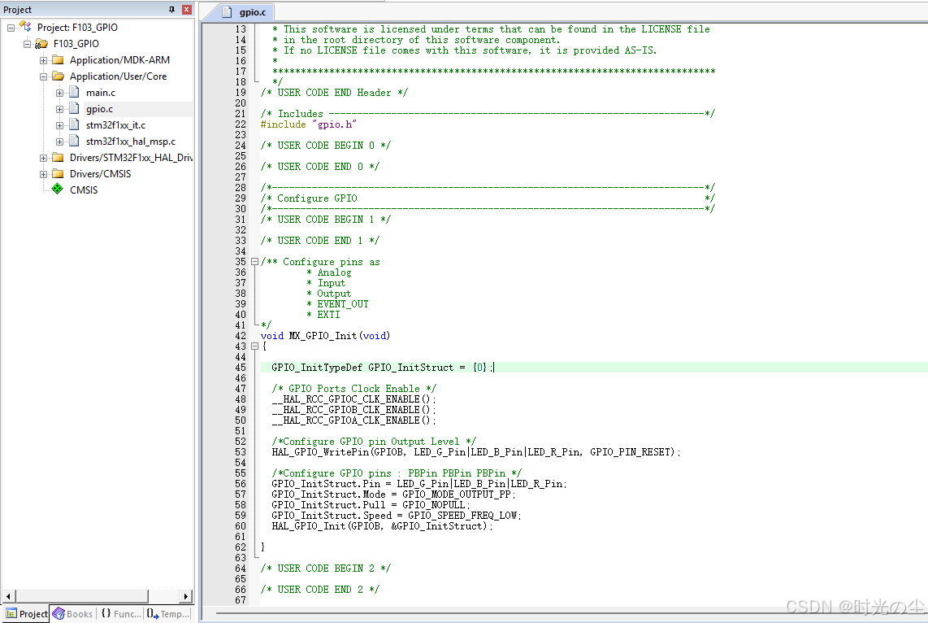Screen dimensions: 928x623
Task: Collapse the Application/User/Core folder
Action: coord(43,76)
